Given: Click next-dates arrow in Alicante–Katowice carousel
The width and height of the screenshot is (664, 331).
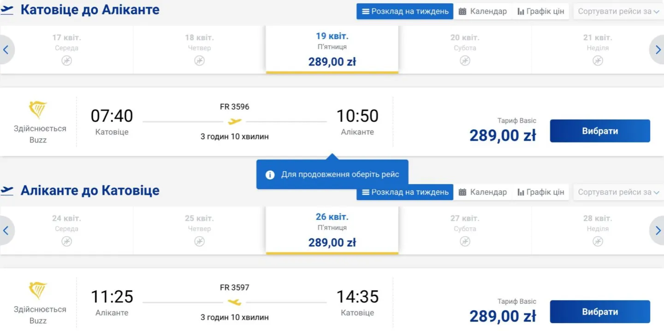Looking at the screenshot, I should (658, 231).
